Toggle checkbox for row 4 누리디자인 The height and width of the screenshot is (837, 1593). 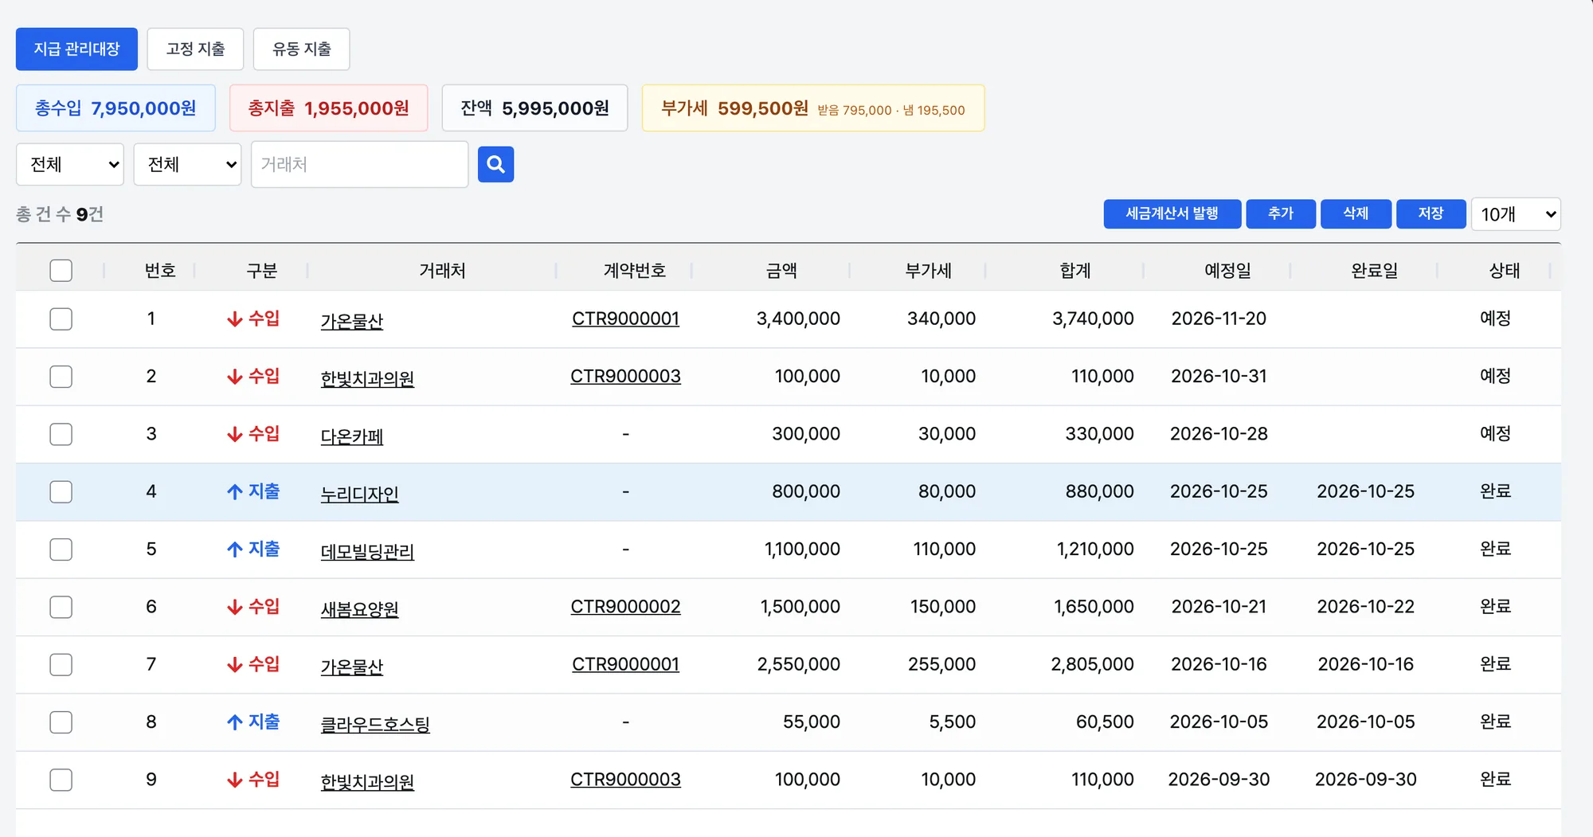[x=61, y=492]
